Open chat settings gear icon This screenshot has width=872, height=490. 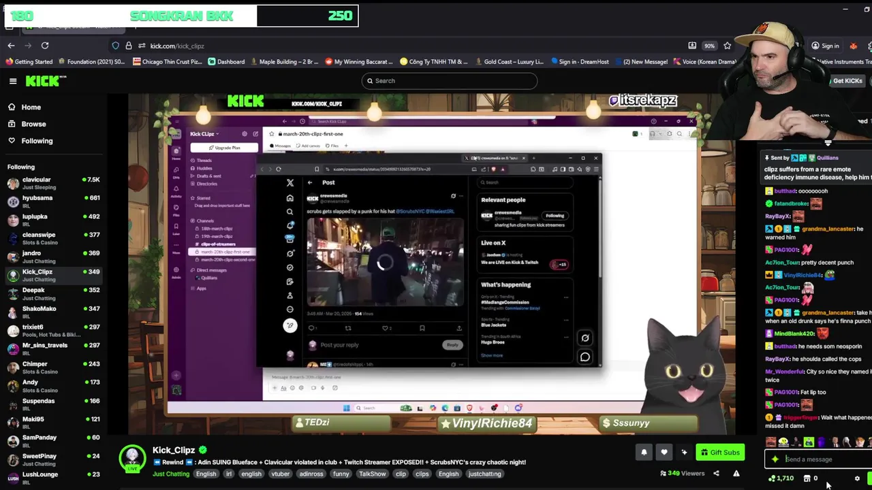[x=858, y=479]
